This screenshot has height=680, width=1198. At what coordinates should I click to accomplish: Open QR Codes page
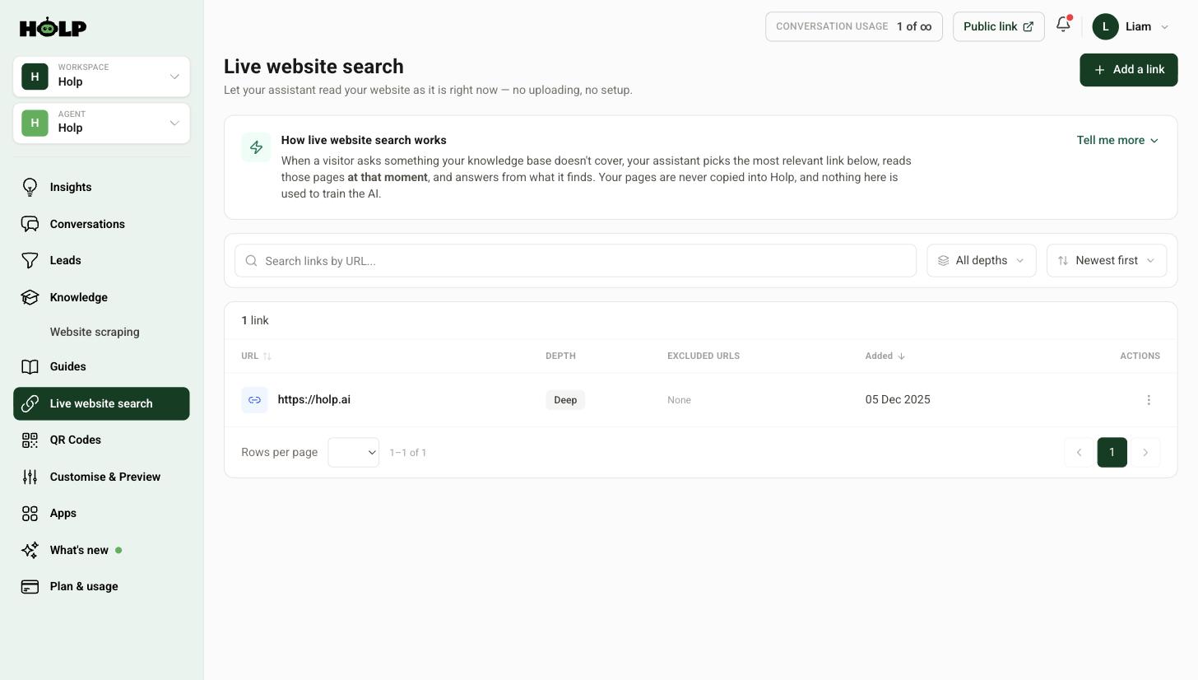coord(101,440)
